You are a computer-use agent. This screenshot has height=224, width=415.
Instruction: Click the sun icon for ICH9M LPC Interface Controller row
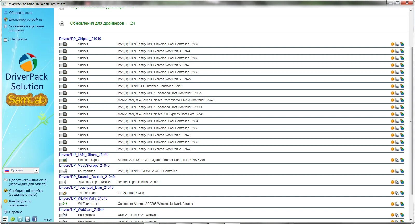[x=392, y=86]
